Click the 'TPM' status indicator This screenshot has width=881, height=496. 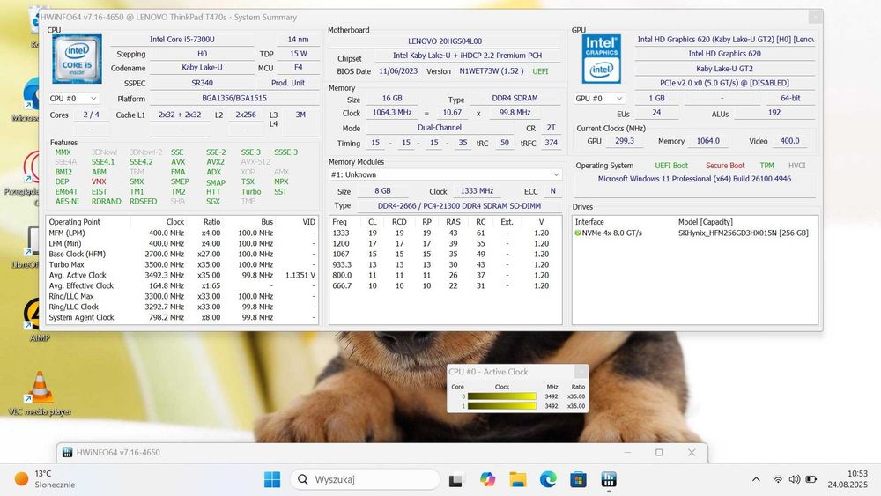(x=767, y=166)
